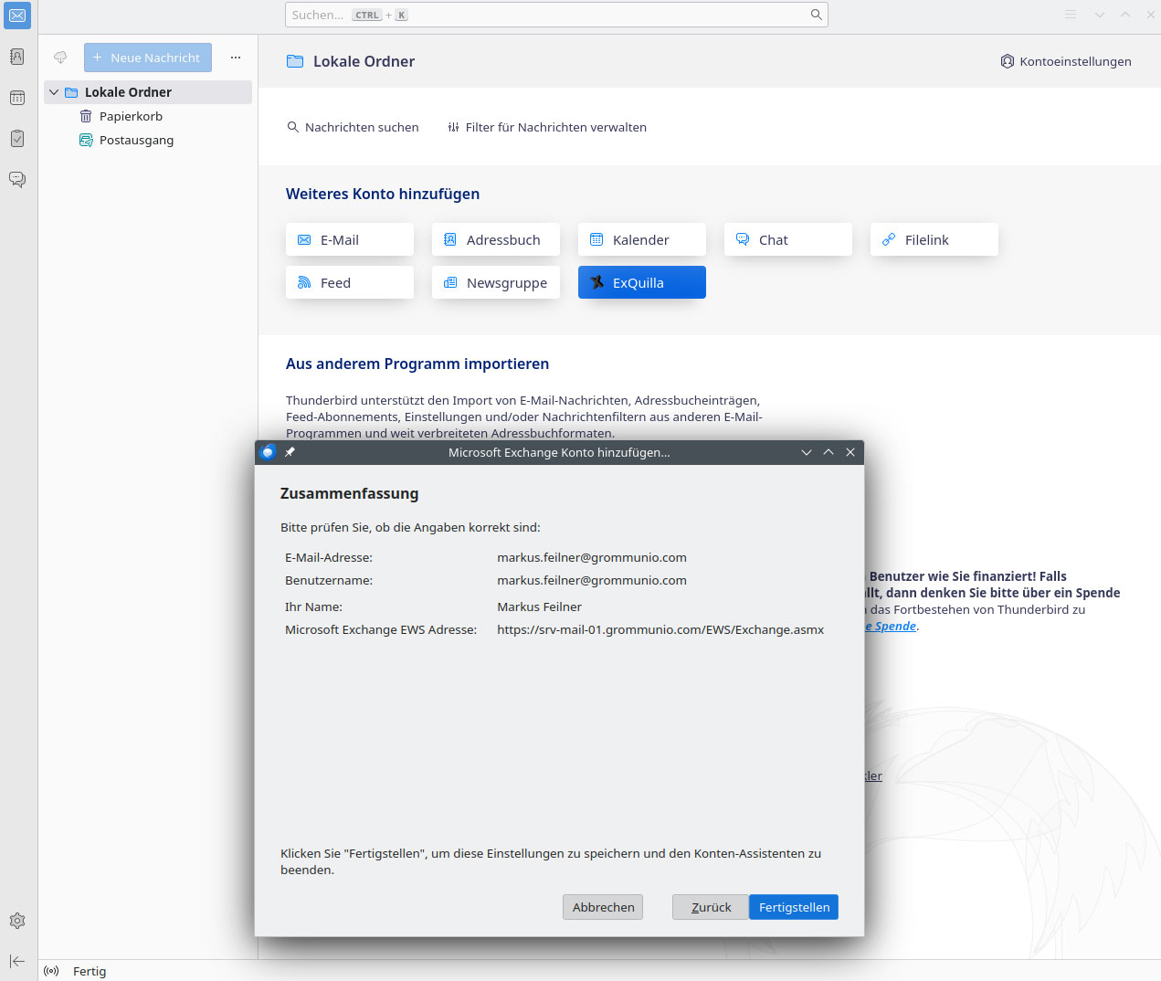This screenshot has height=981, width=1161.
Task: Close the Exchange account dialog
Action: pos(850,452)
